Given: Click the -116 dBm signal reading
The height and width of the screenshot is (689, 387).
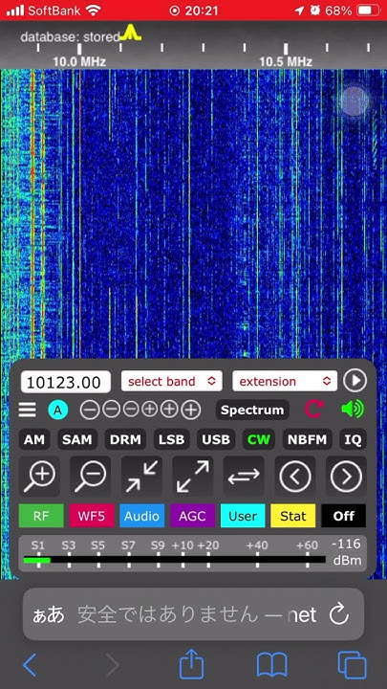Looking at the screenshot, I should tap(347, 552).
